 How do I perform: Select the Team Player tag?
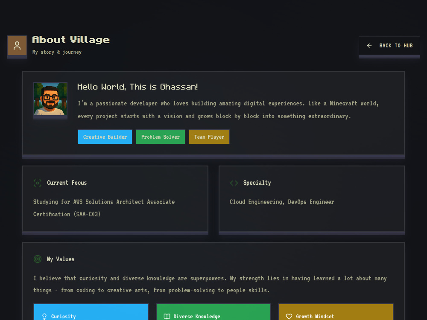click(x=209, y=137)
